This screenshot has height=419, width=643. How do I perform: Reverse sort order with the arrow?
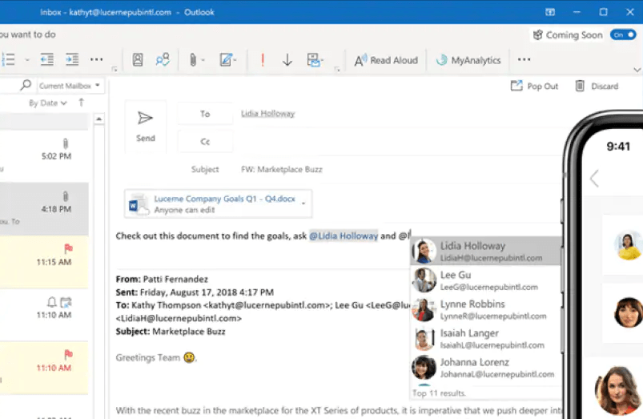click(81, 103)
